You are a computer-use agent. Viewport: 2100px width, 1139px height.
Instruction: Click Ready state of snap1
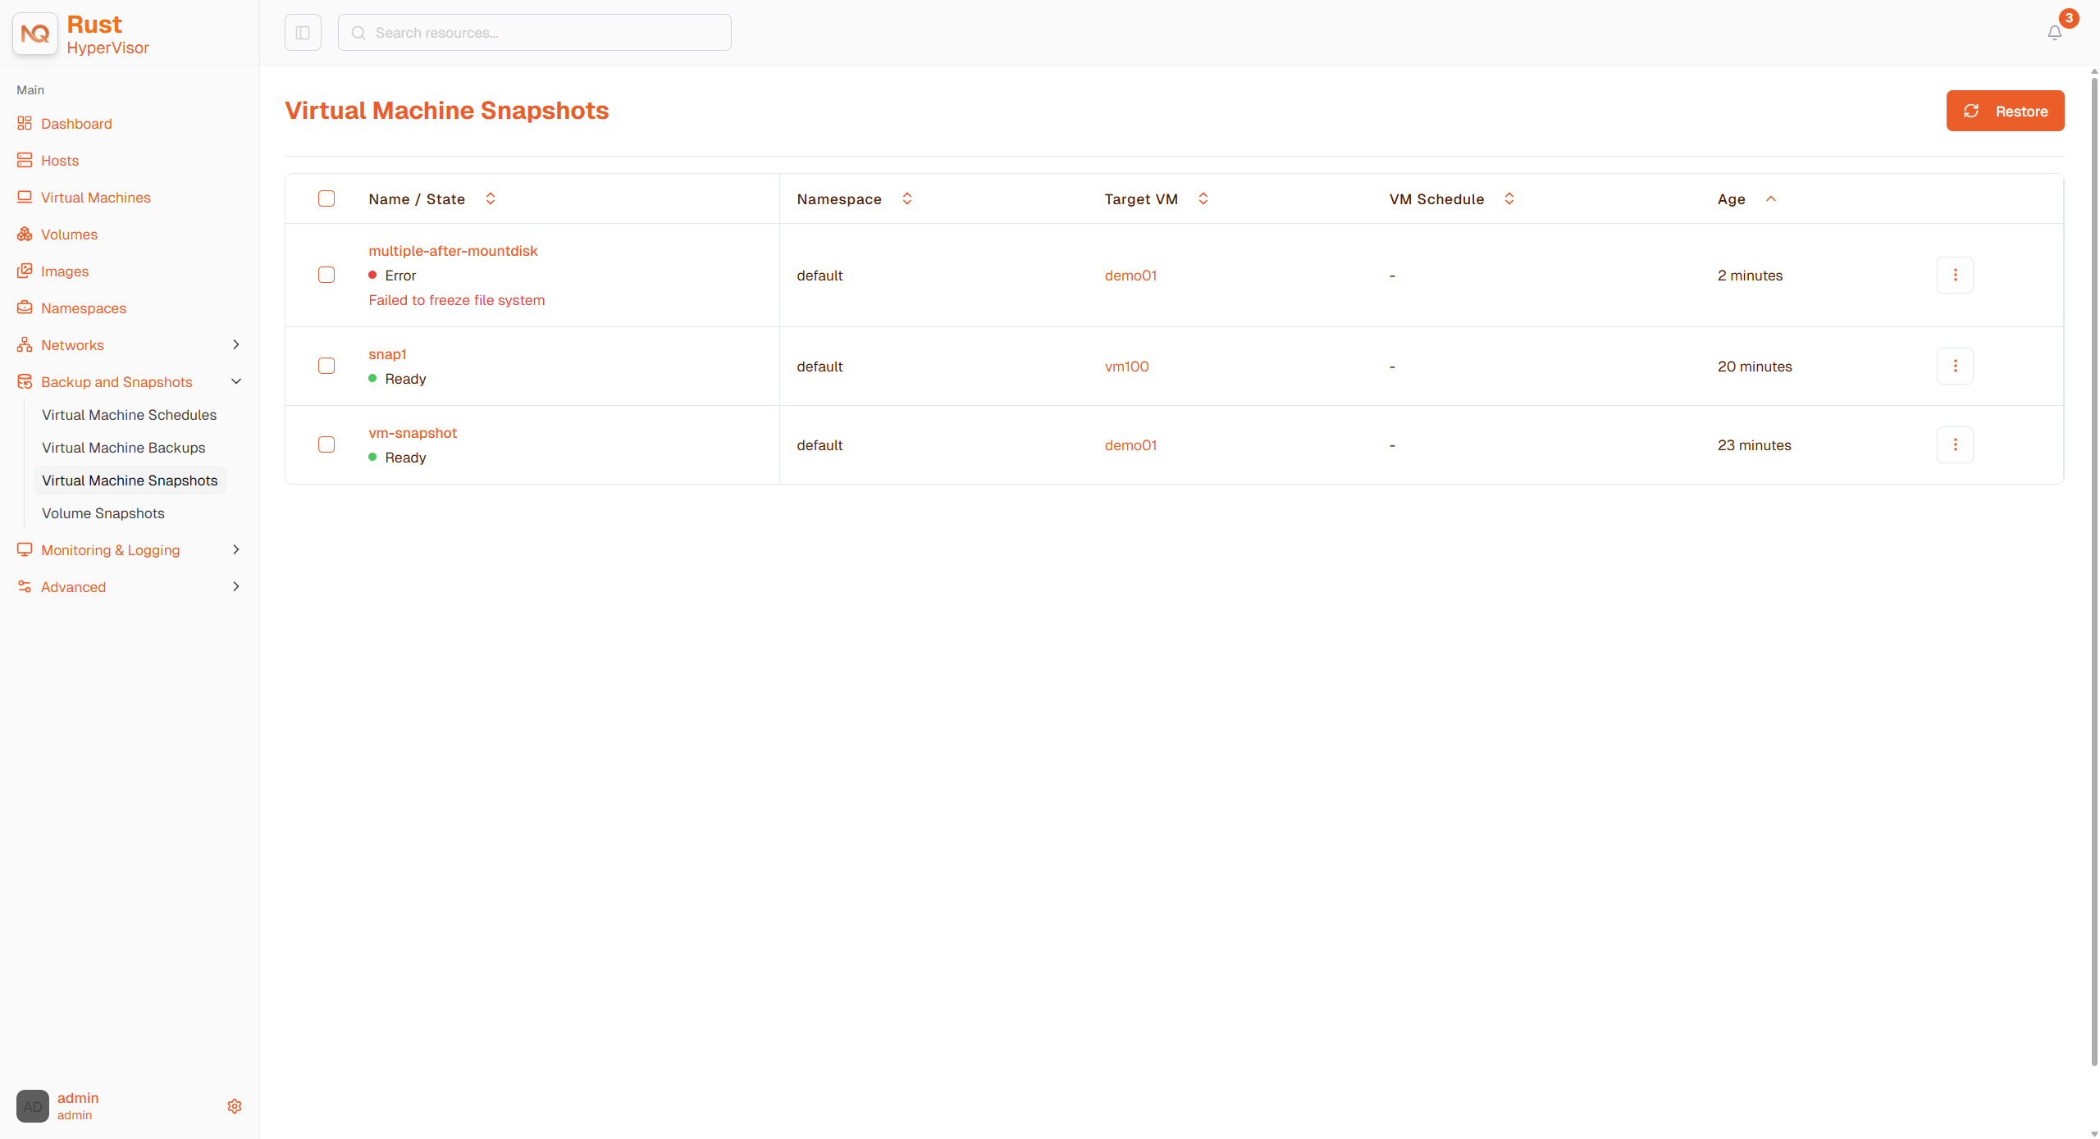pos(405,379)
